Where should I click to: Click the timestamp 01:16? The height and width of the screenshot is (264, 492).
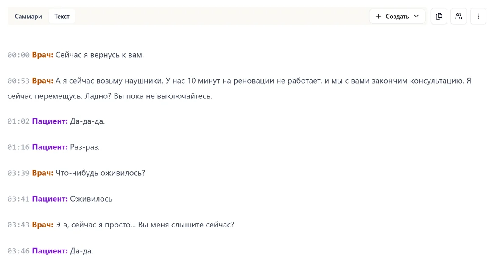[18, 147]
